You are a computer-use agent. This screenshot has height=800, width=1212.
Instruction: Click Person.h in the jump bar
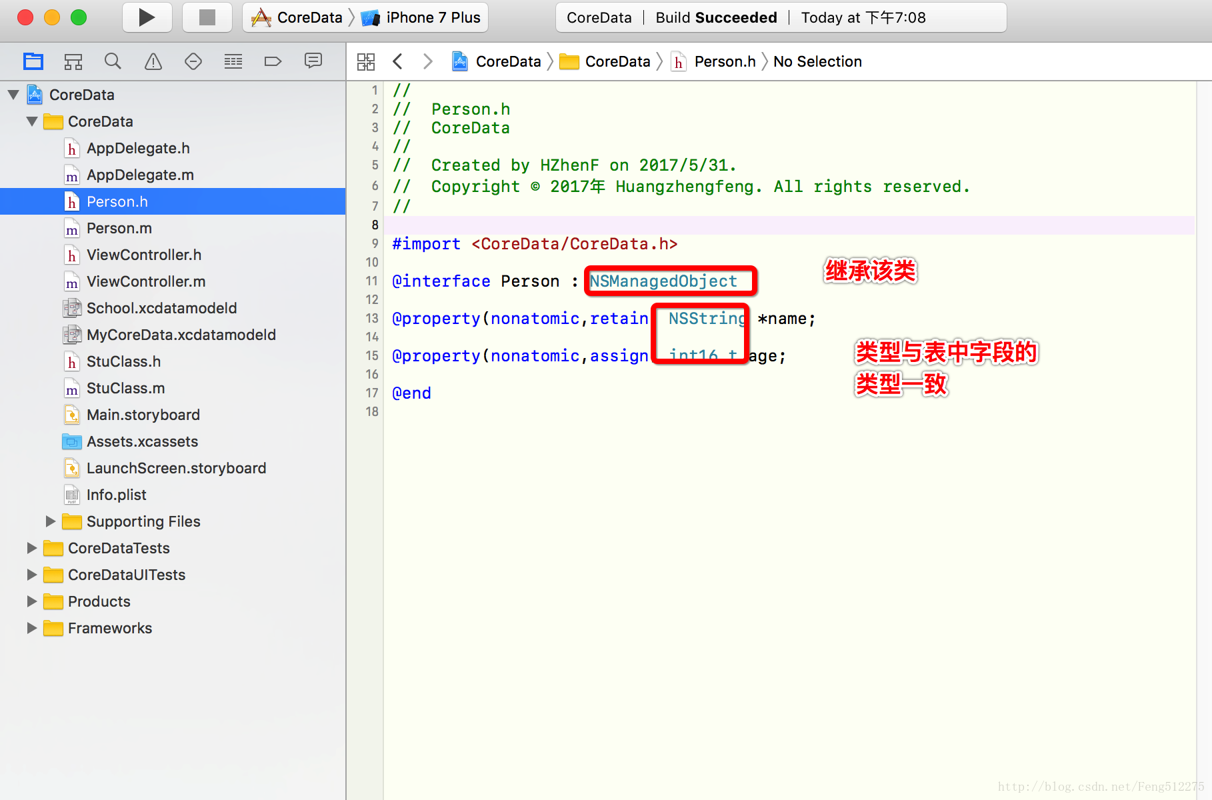coord(713,61)
